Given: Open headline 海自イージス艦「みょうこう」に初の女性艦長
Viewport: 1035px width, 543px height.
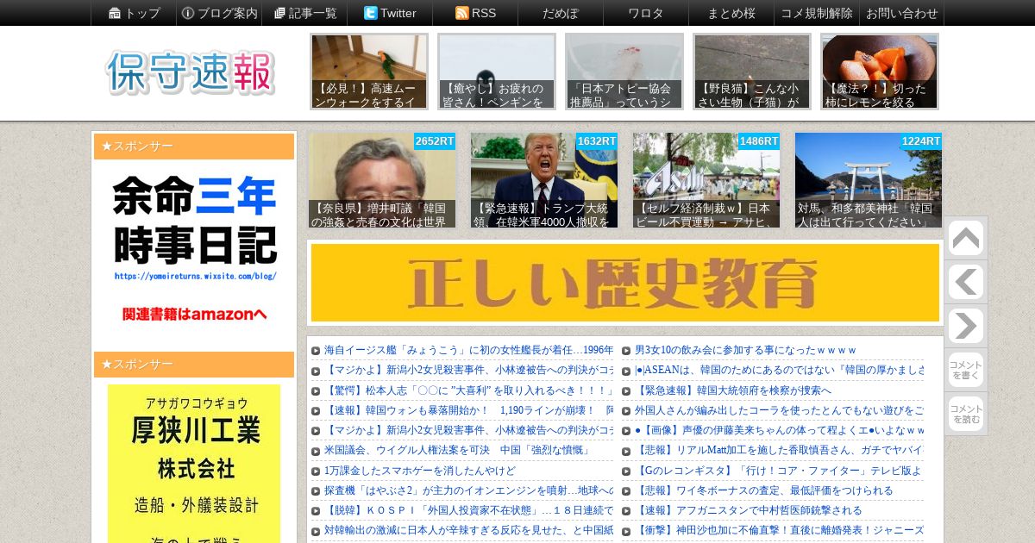Looking at the screenshot, I should click(468, 351).
